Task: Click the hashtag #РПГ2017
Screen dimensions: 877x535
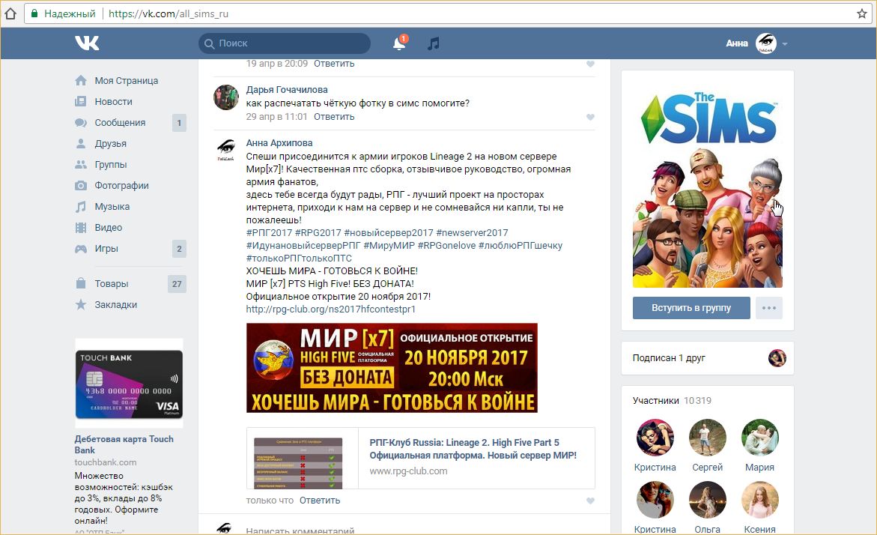Action: (269, 232)
